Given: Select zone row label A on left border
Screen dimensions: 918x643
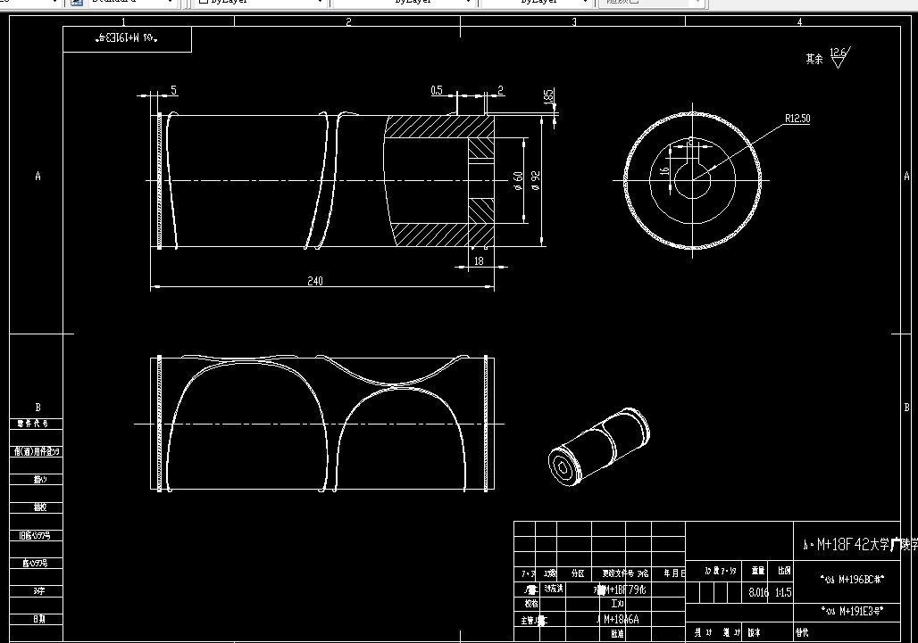Looking at the screenshot, I should [38, 176].
